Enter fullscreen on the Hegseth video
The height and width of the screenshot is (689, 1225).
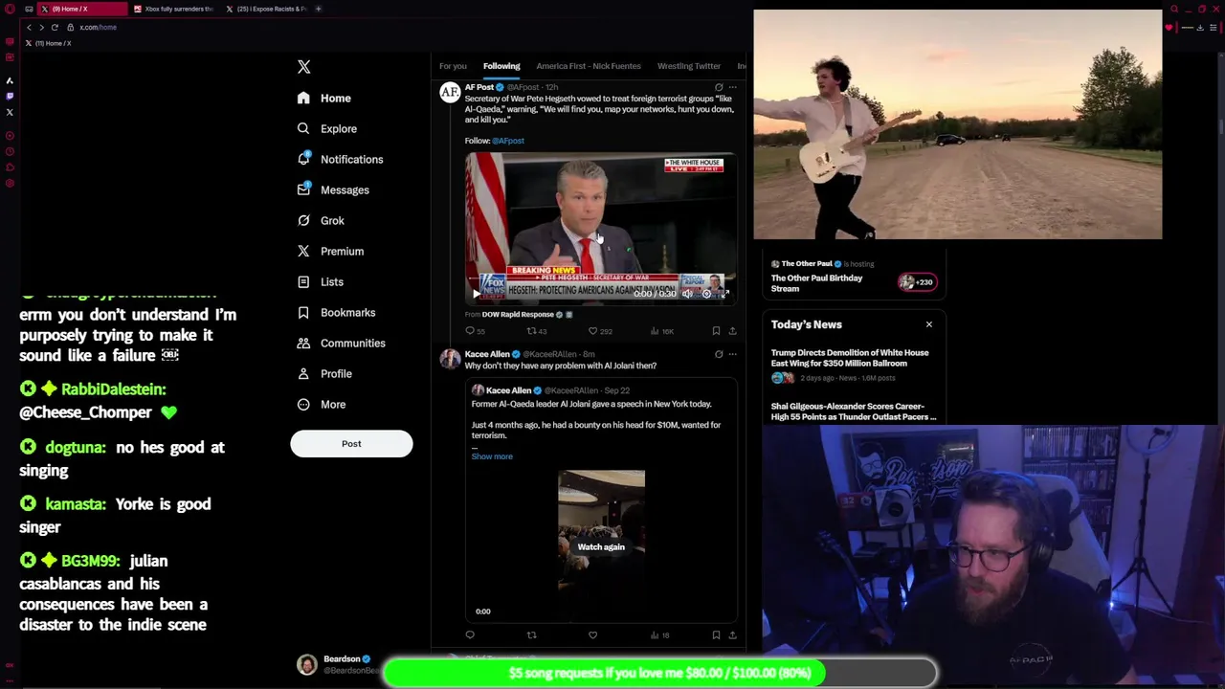click(x=725, y=294)
